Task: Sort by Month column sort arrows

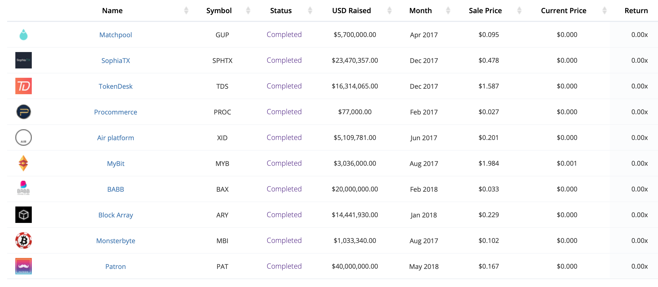Action: pos(448,11)
